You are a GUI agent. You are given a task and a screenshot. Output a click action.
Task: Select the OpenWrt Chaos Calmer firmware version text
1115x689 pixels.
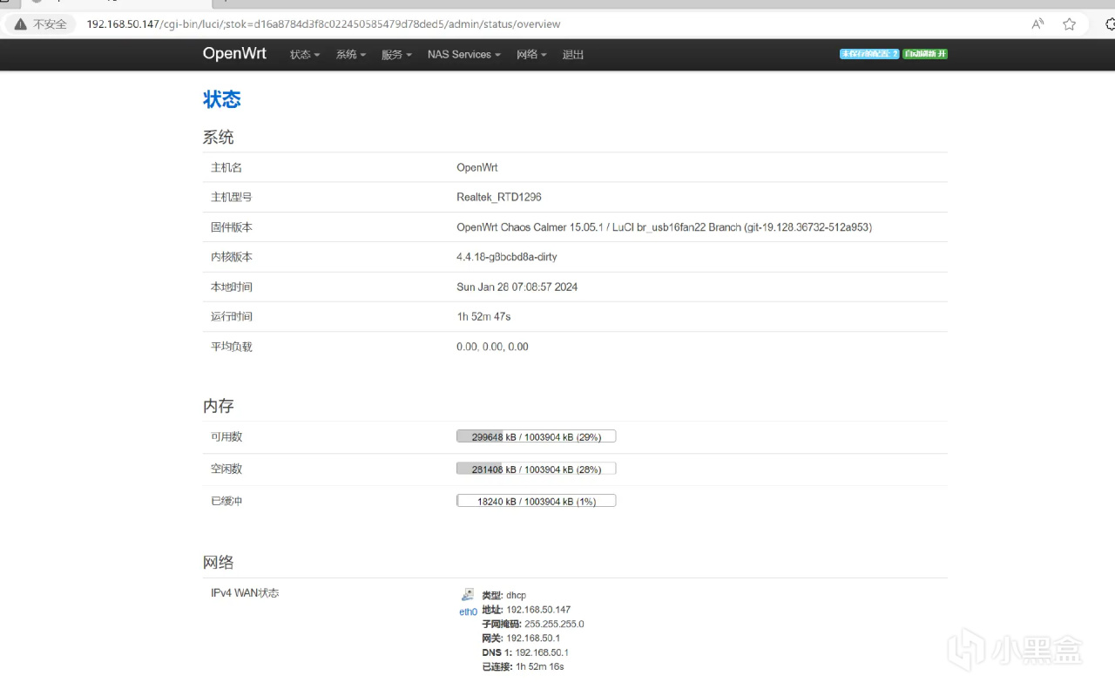(664, 227)
